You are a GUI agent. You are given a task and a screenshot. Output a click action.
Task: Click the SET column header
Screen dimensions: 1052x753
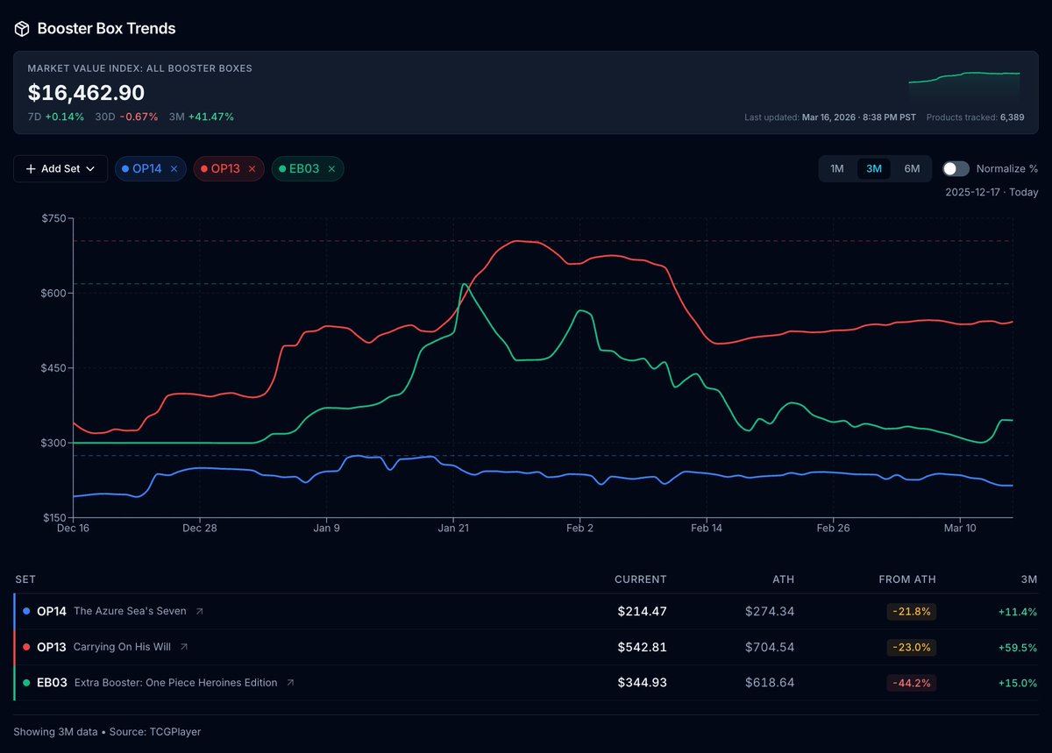coord(25,579)
